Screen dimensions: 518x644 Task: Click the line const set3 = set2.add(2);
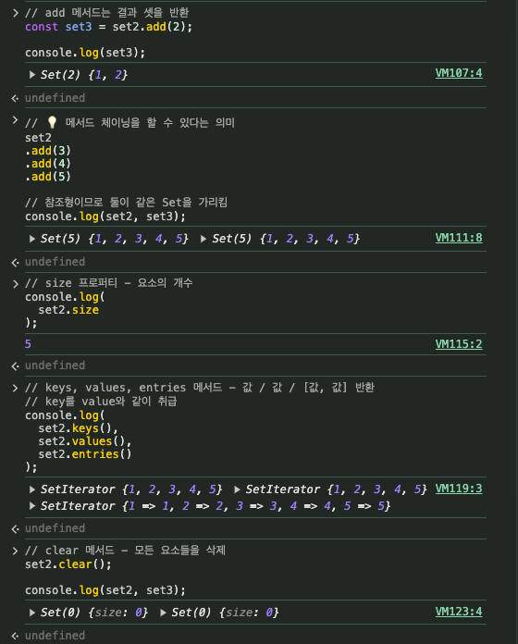click(108, 27)
